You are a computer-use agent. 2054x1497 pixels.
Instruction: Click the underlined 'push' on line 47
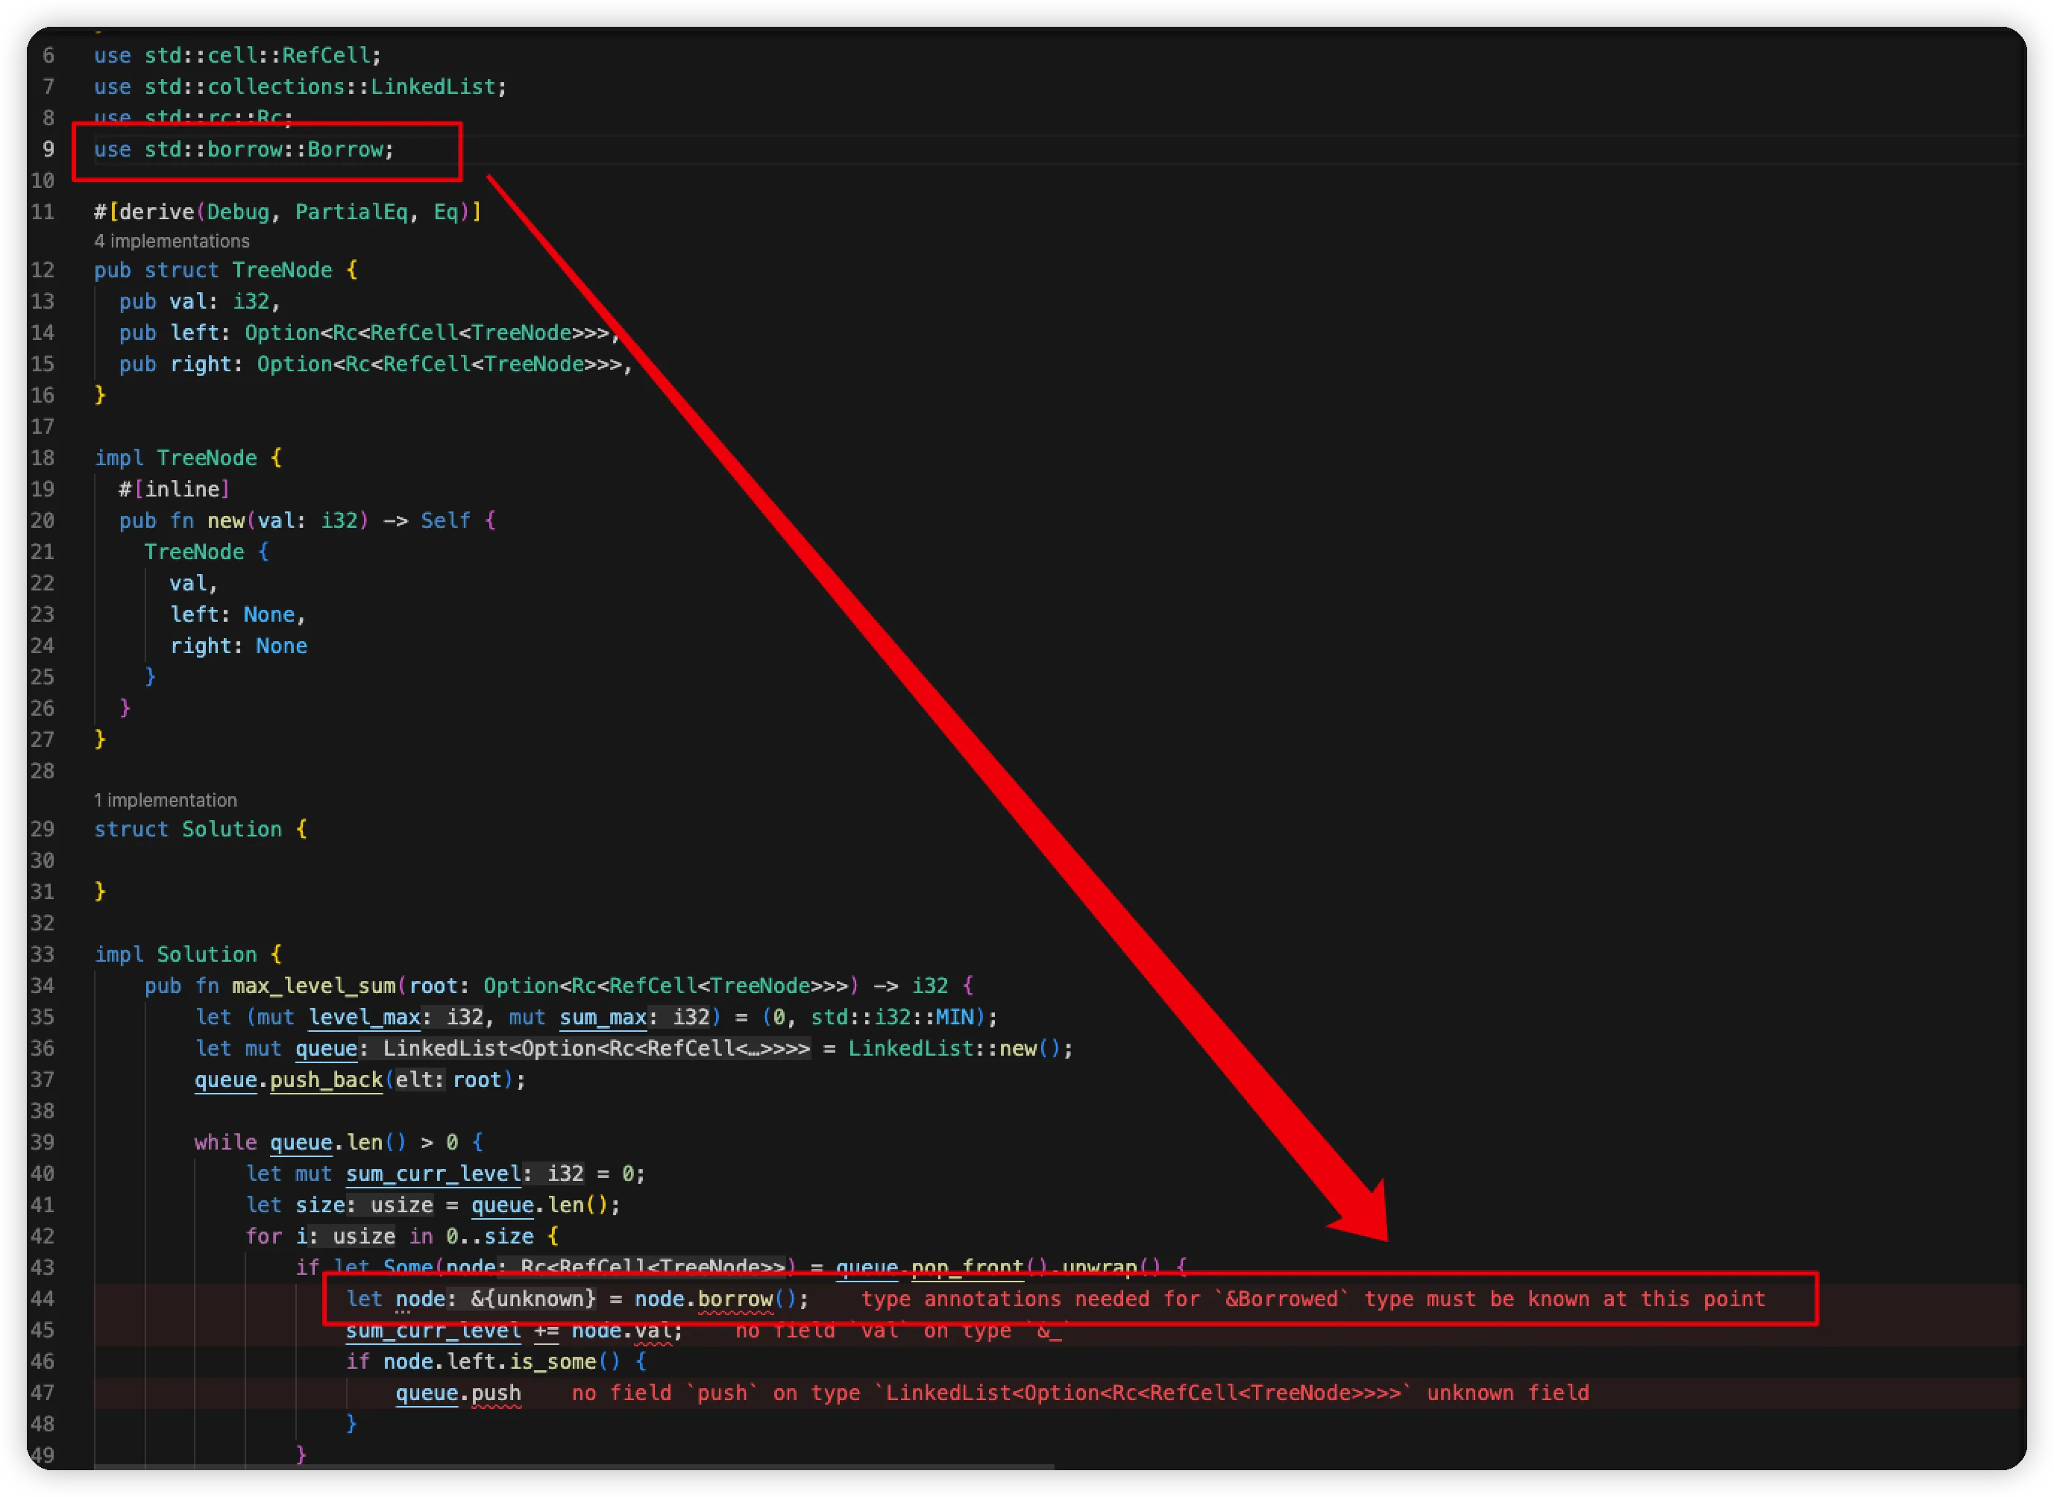[x=496, y=1393]
